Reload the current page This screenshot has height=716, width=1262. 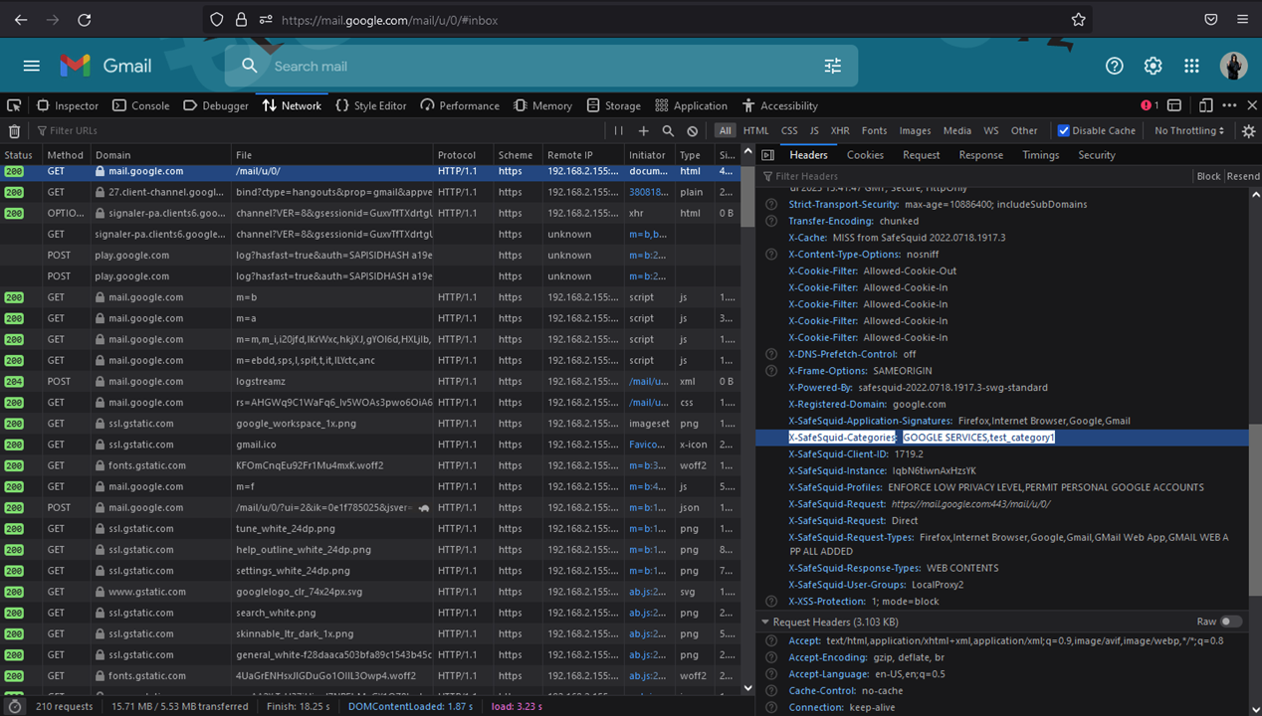click(x=85, y=20)
